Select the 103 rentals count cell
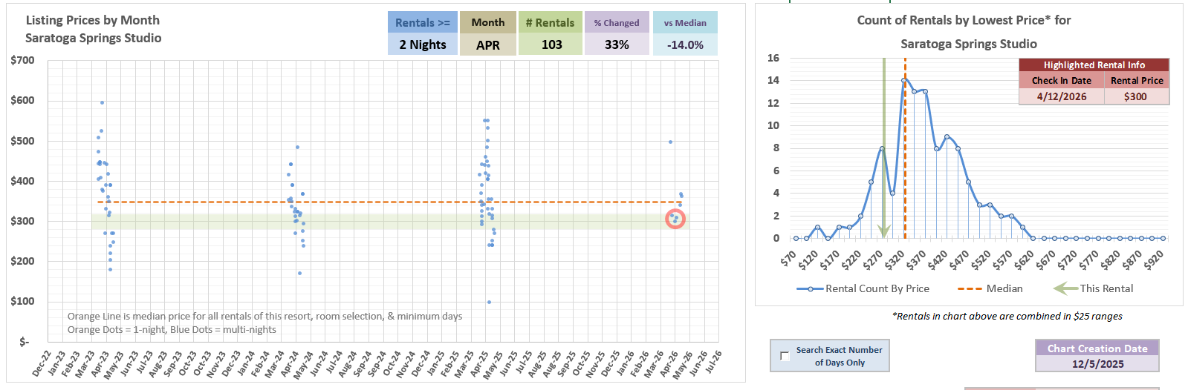Screen dimensions: 1188x390 [551, 44]
